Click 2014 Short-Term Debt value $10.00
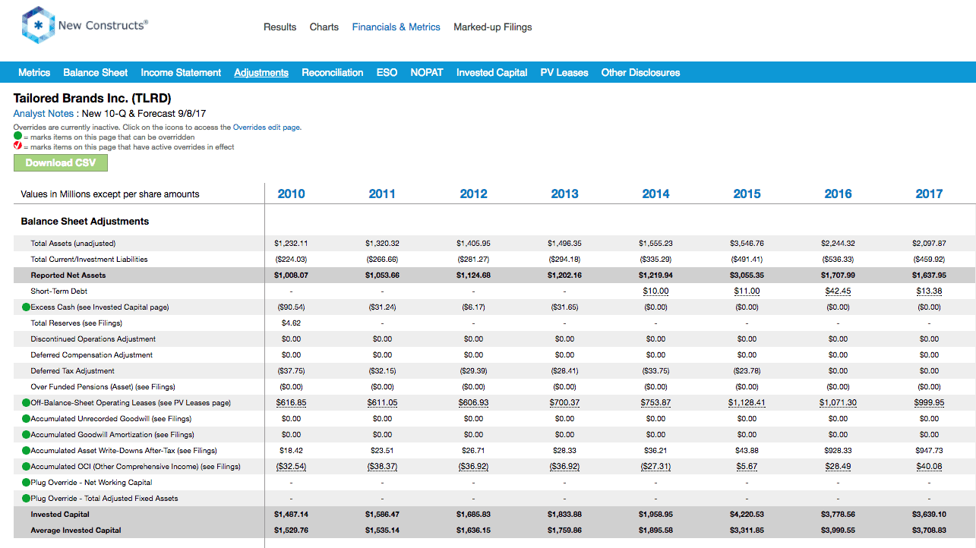976x548 pixels. [655, 291]
